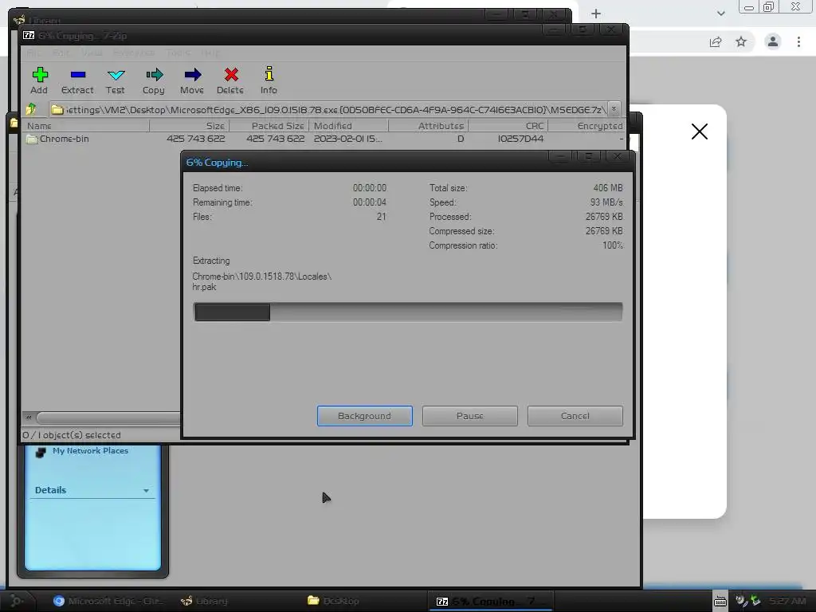Click the keyboard icon in system tray
Viewport: 816px width, 612px height.
click(720, 601)
